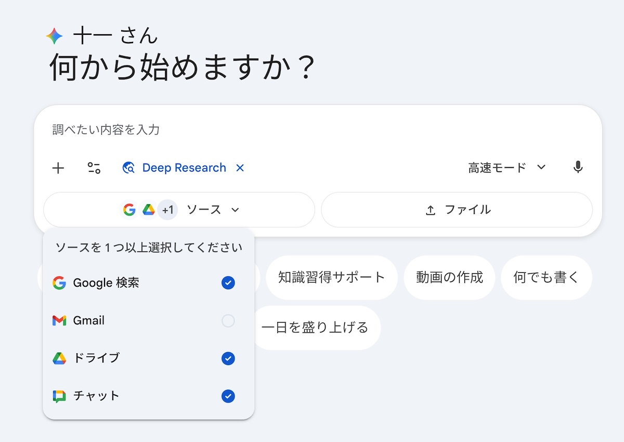Click the ファイル upload button
Image resolution: width=624 pixels, height=442 pixels.
click(x=457, y=210)
